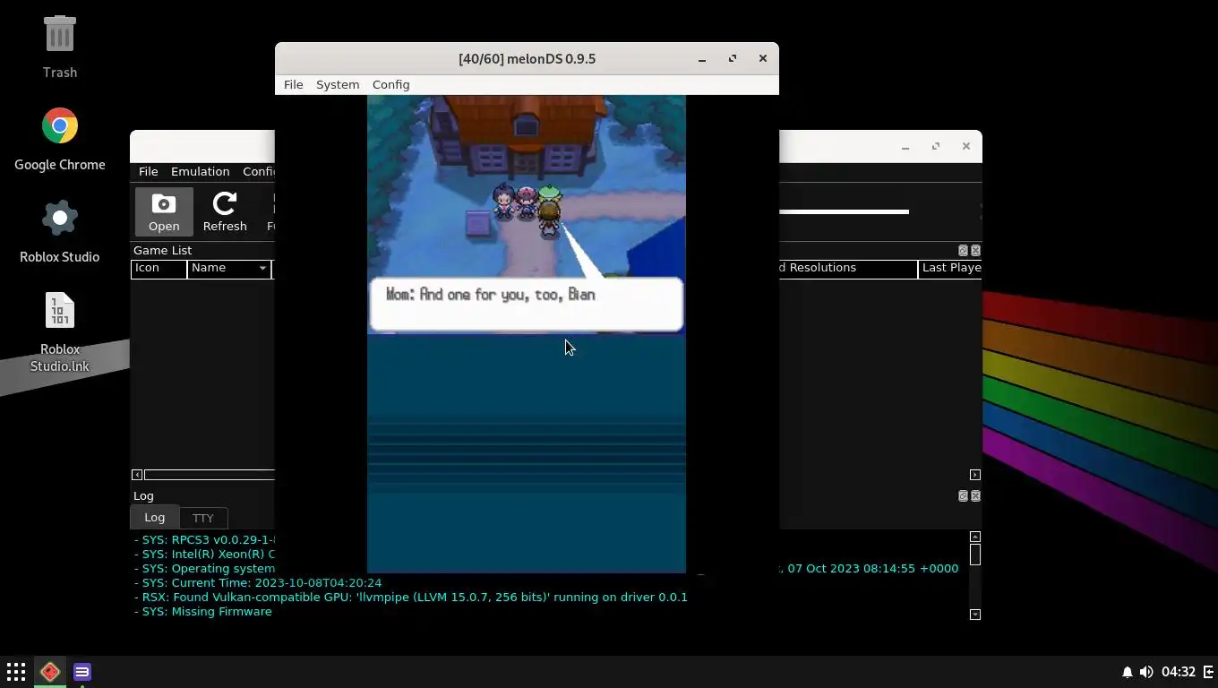Minimize the RPCS3 window
The image size is (1218, 688).
point(905,147)
